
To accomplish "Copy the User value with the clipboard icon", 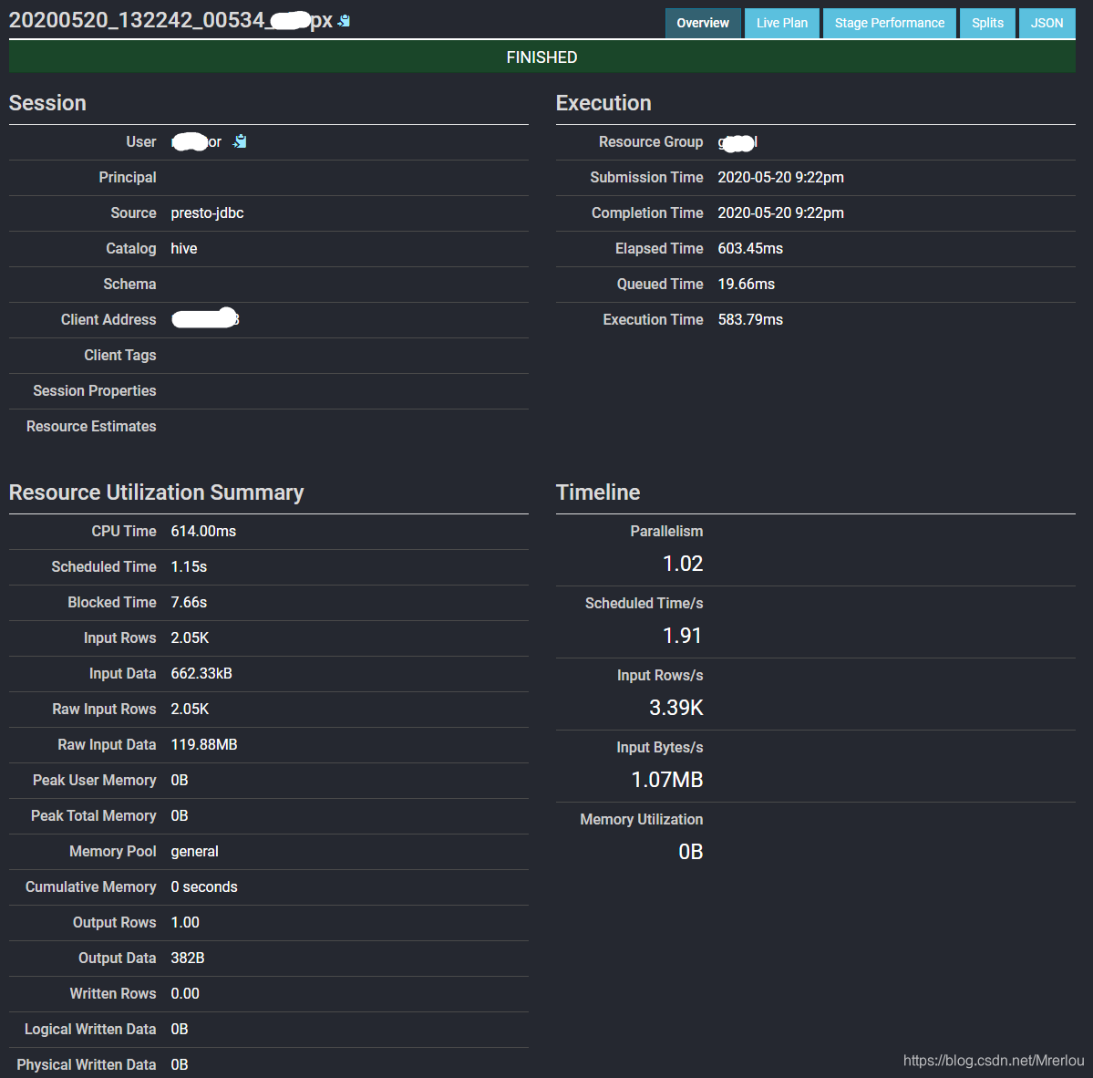I will [240, 141].
